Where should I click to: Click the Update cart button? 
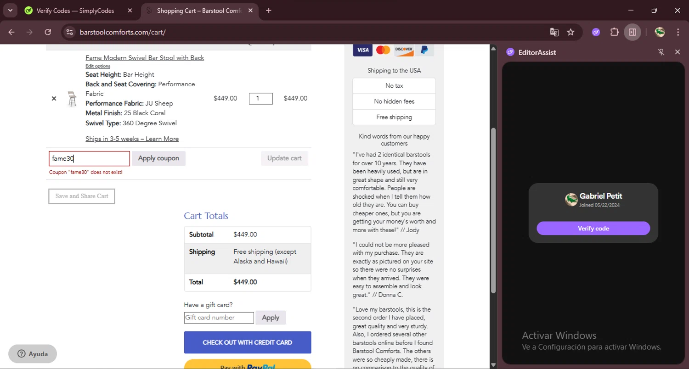pos(284,158)
